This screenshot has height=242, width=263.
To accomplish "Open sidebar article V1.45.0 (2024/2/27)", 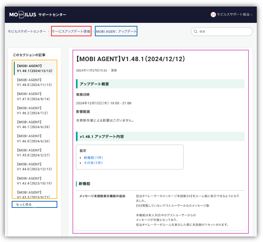I will pos(33,153).
